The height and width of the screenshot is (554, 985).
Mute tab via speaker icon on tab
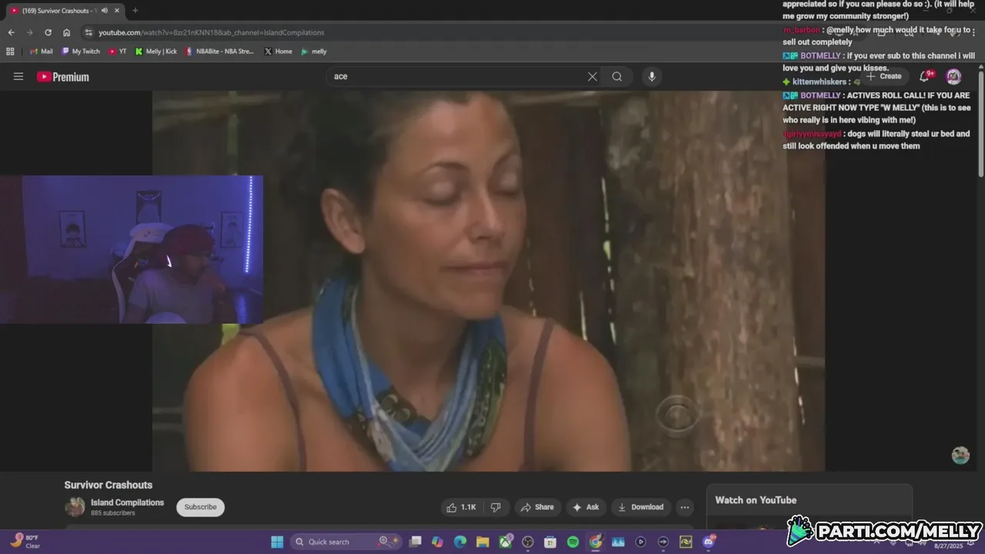click(104, 11)
